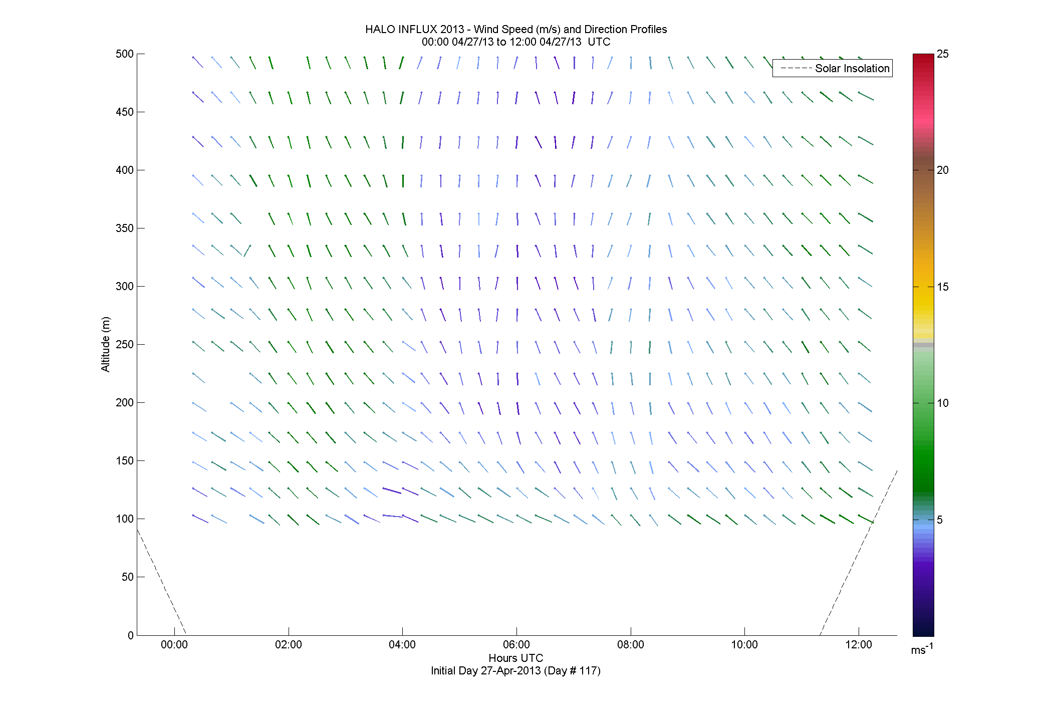Click the x-axis tick label '12:00'
The height and width of the screenshot is (714, 1051).
tap(859, 645)
